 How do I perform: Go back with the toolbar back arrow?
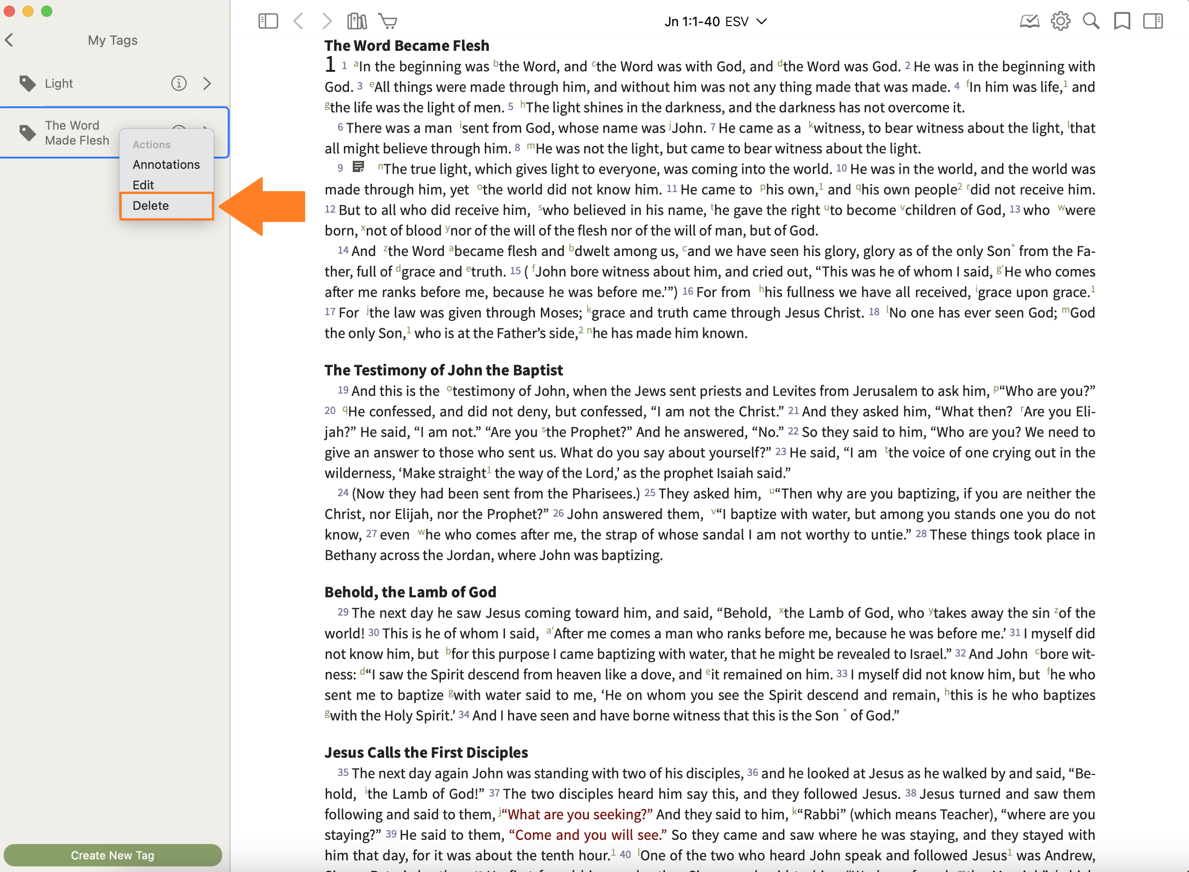coord(299,21)
